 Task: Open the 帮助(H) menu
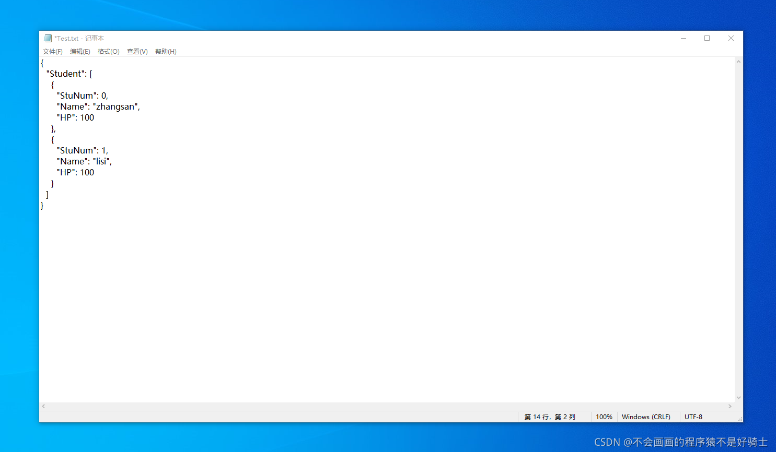coord(166,51)
